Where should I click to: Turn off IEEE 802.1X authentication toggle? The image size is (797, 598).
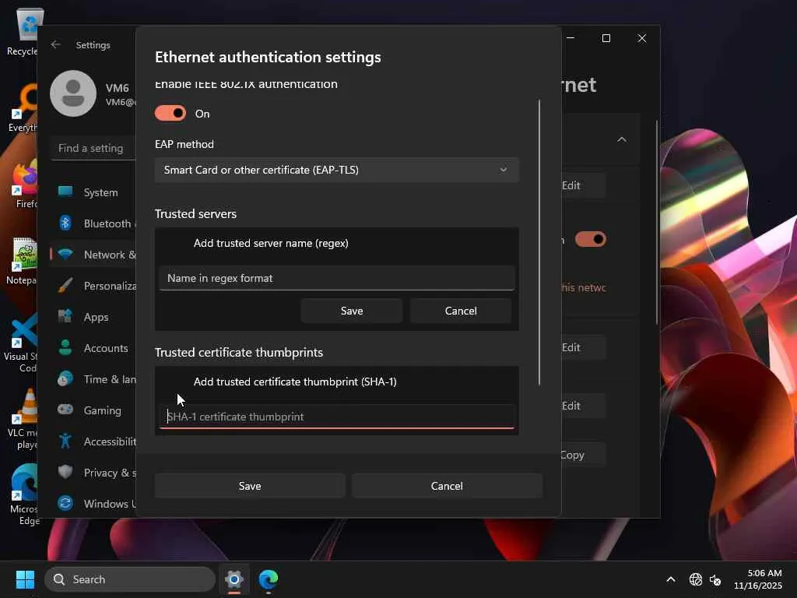[x=170, y=113]
